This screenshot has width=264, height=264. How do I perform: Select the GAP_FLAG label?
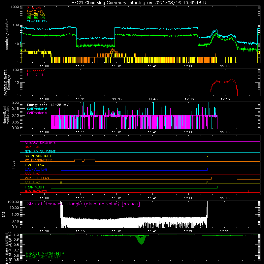pos(33,147)
